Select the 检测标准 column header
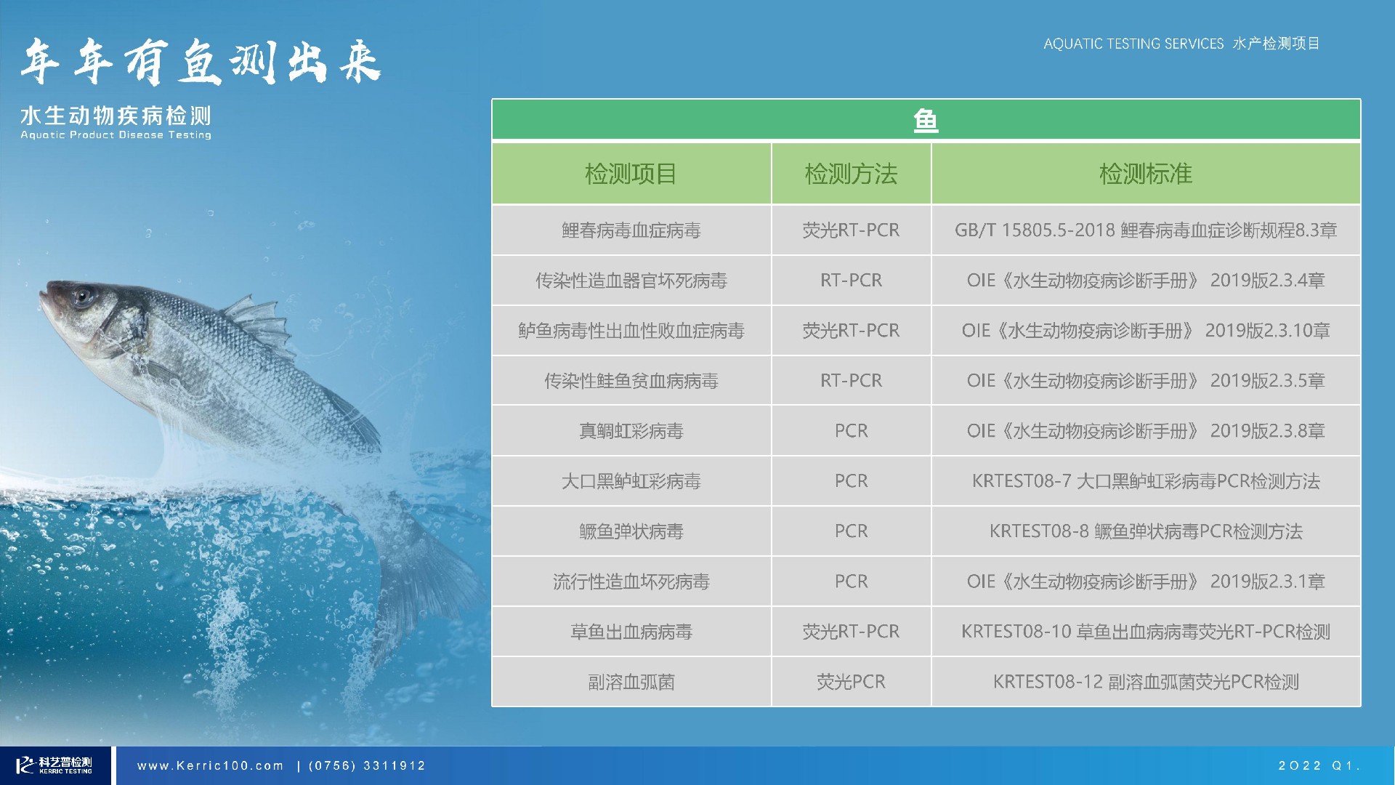 [x=1146, y=174]
